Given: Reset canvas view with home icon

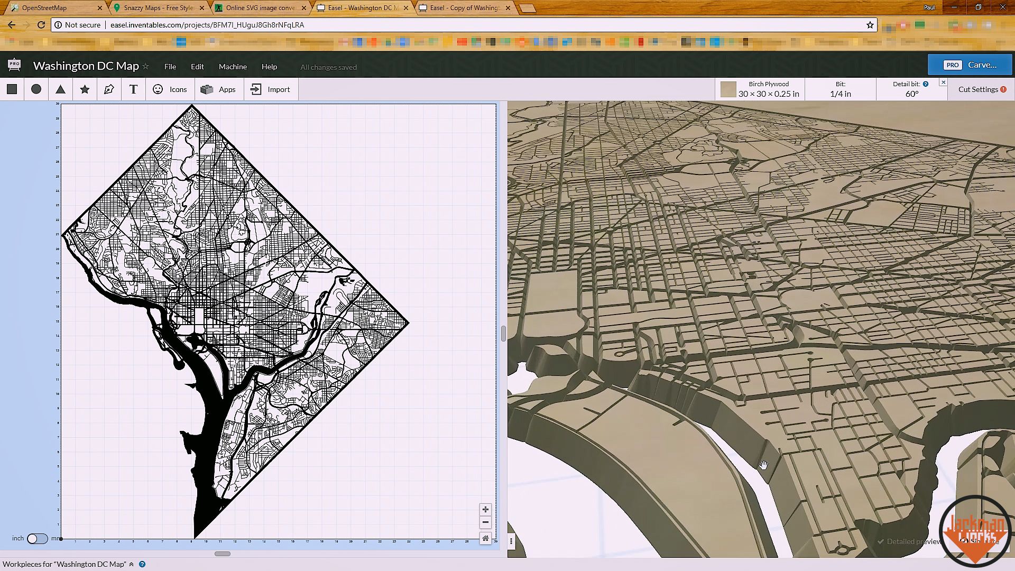Looking at the screenshot, I should (485, 538).
